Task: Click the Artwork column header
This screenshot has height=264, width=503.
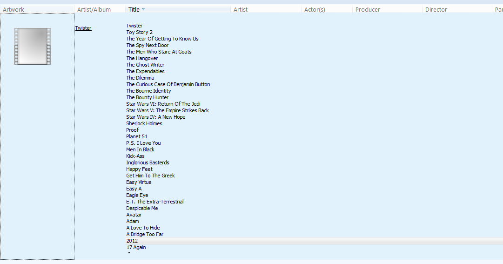Action: pos(13,9)
